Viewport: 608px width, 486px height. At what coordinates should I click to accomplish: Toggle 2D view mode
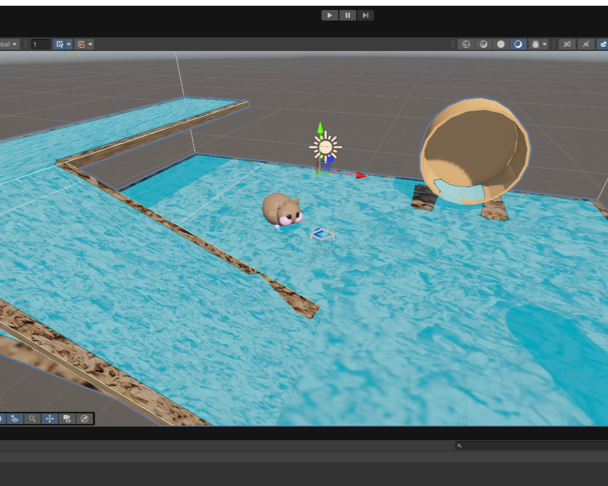[567, 44]
